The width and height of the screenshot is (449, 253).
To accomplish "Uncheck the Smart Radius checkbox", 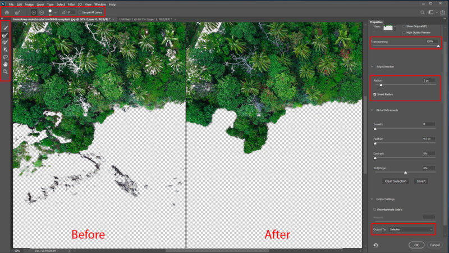I will pos(375,94).
